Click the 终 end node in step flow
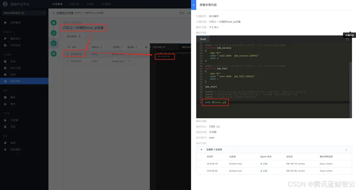This screenshot has width=356, height=190. [x=53, y=54]
